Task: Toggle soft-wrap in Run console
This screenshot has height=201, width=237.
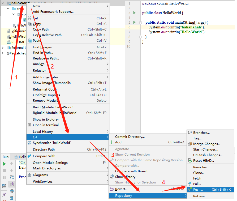Action: click(12, 177)
